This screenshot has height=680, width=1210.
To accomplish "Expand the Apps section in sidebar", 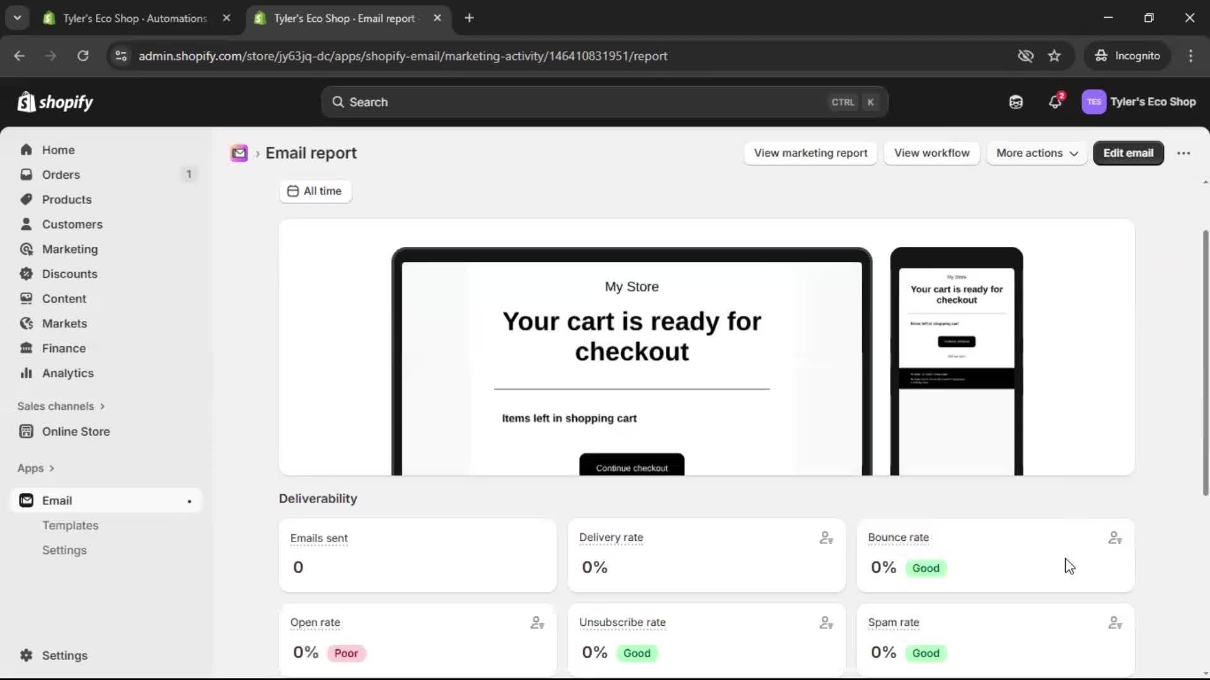I will 36,468.
